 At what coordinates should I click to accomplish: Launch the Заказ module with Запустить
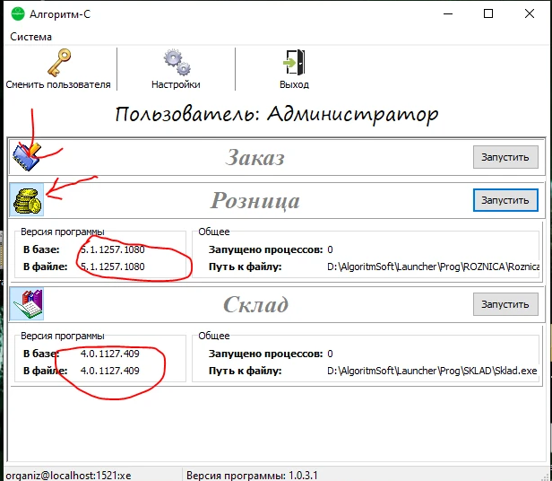click(505, 157)
